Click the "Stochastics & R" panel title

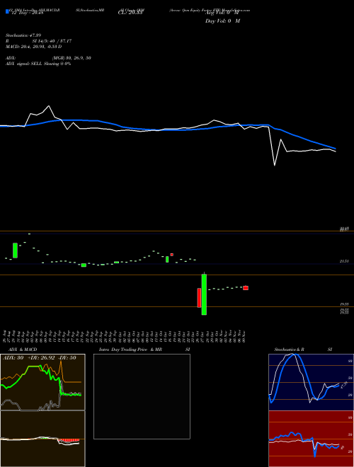(289, 350)
